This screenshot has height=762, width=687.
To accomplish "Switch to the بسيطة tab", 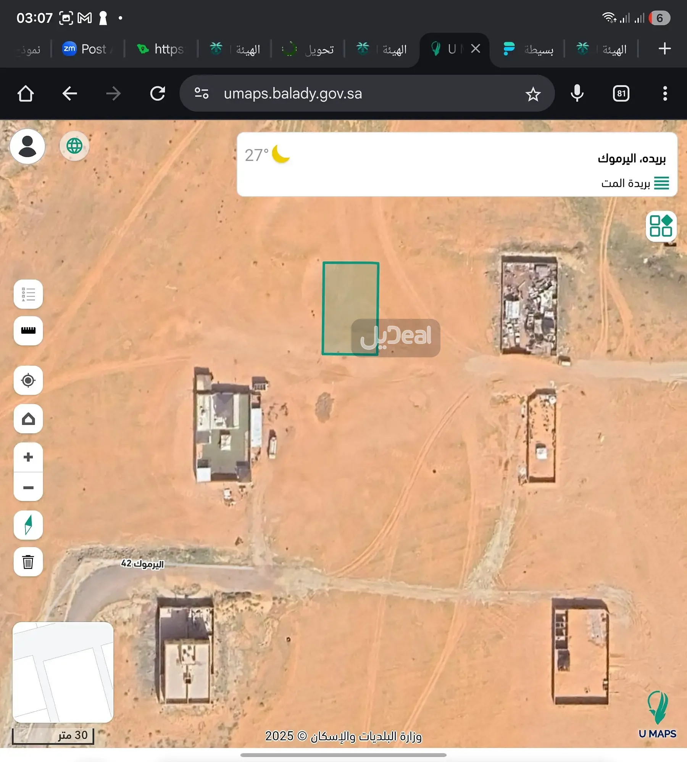I will click(529, 49).
